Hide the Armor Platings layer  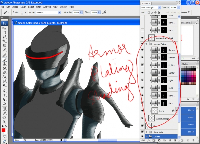tap(142, 118)
